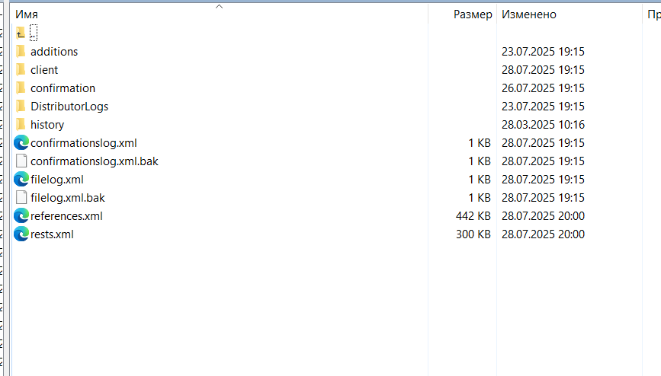Select the client folder name

point(44,69)
